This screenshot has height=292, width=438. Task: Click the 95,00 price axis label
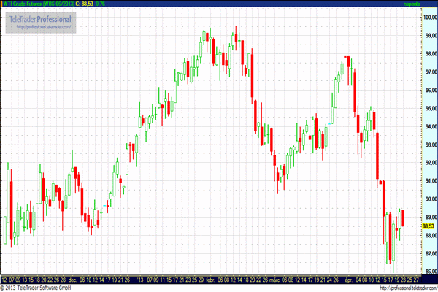429,108
